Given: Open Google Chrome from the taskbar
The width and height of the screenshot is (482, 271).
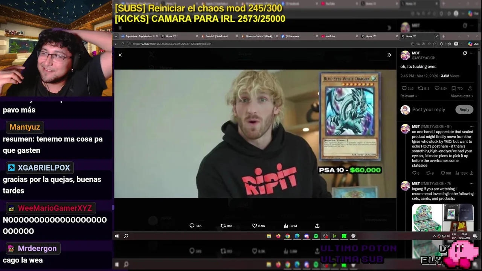Looking at the screenshot, I should pyautogui.click(x=288, y=236).
